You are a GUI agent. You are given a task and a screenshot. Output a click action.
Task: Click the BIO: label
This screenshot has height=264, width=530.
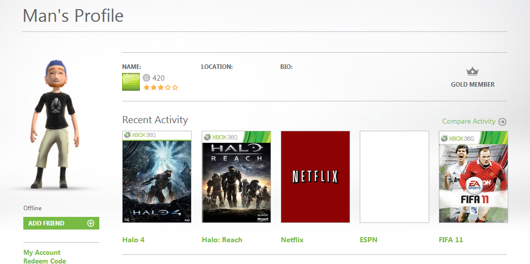[286, 67]
